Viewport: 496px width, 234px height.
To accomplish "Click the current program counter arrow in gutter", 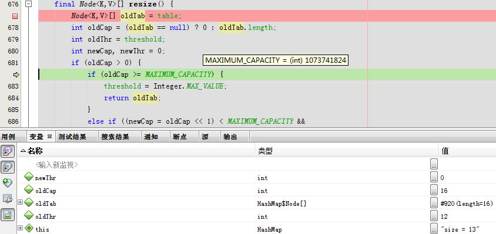I will point(16,75).
